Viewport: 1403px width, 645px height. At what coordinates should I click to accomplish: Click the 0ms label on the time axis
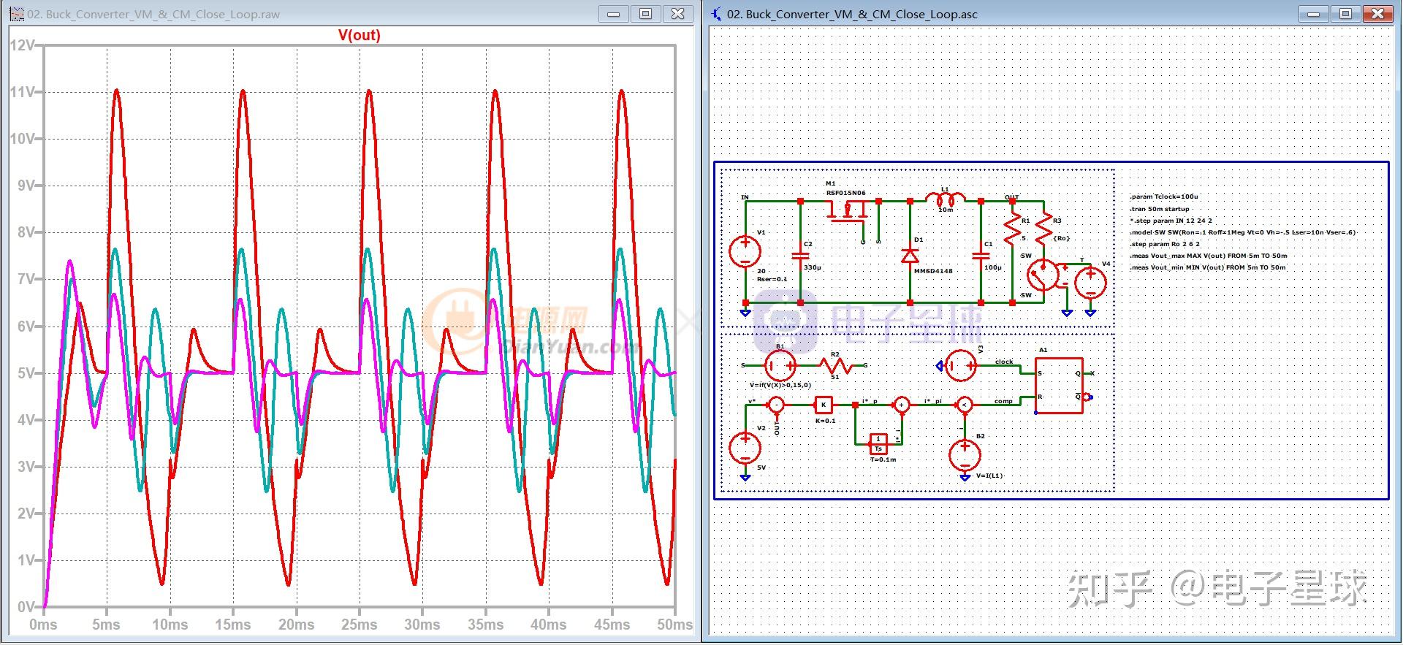pos(43,625)
